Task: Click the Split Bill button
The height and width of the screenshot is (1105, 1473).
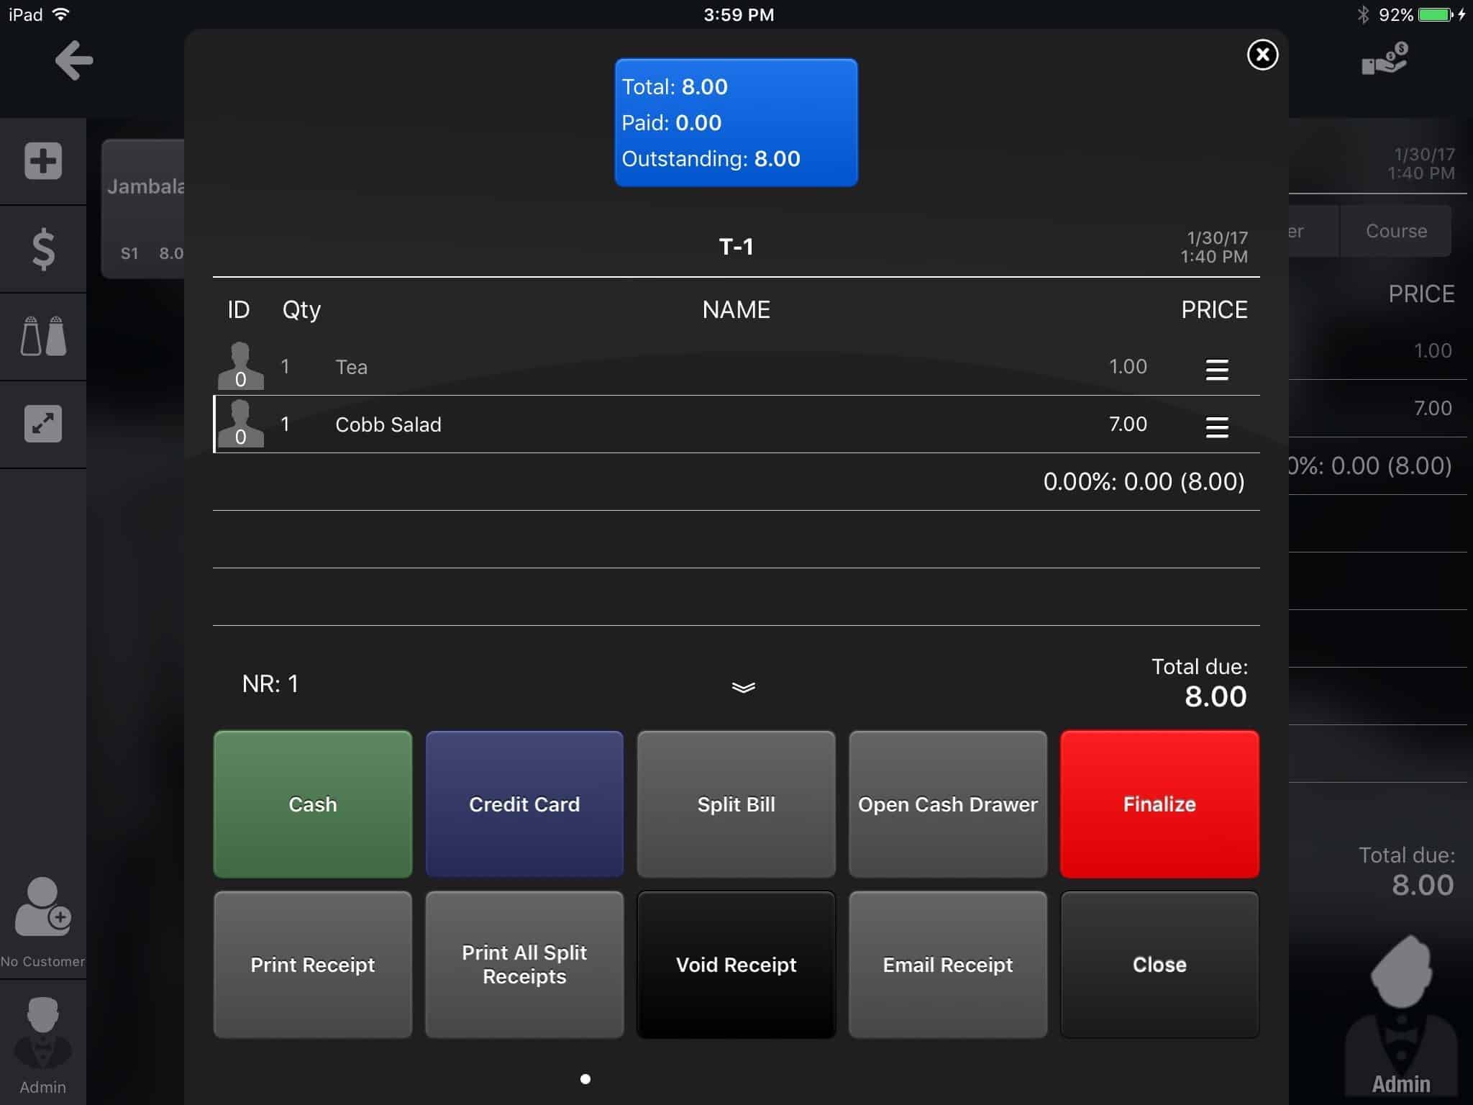Action: [x=736, y=804]
